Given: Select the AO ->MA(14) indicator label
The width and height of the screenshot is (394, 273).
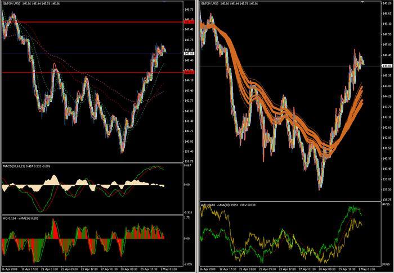Looking at the screenshot, I should (x=21, y=218).
